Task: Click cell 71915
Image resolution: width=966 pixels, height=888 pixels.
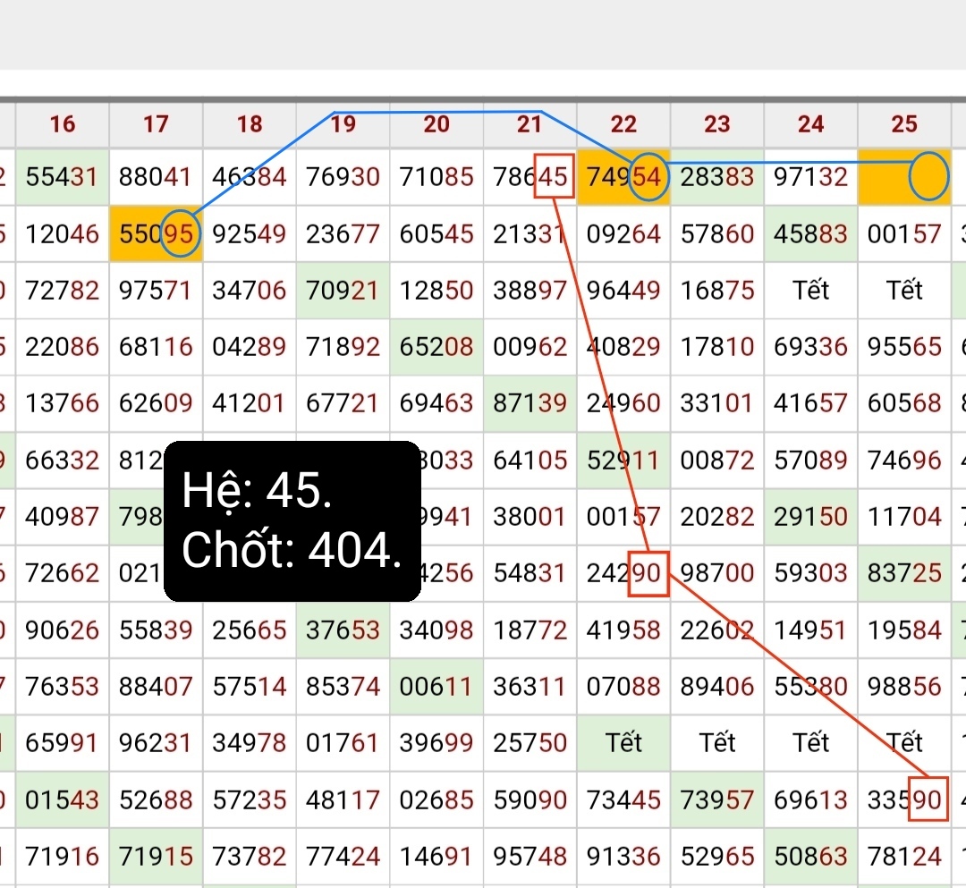Action: coord(156,857)
